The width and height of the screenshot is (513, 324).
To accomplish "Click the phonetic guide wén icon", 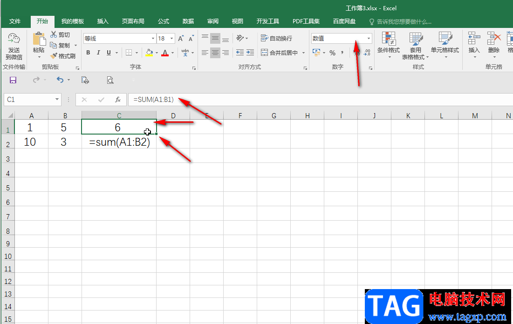I will coord(185,53).
